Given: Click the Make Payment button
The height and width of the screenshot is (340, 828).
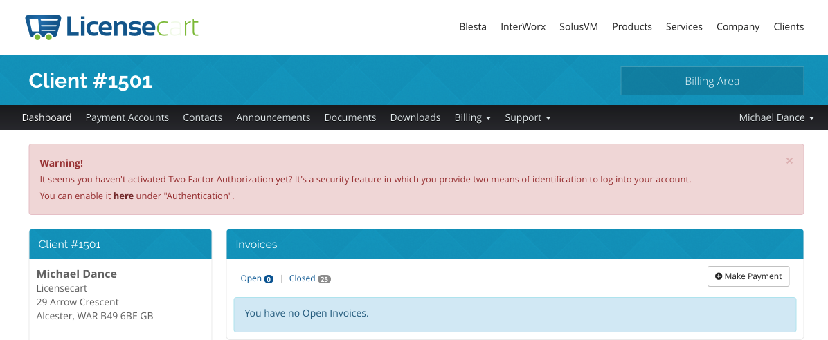Looking at the screenshot, I should pyautogui.click(x=748, y=276).
